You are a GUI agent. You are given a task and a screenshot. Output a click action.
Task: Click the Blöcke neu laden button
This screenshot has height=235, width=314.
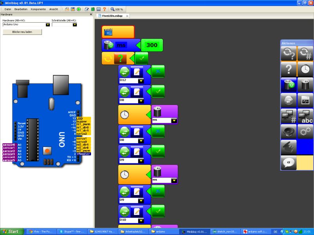tap(22, 32)
